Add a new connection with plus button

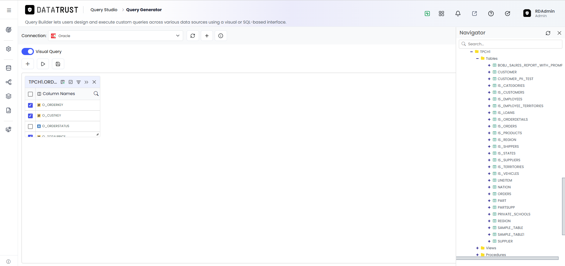207,36
